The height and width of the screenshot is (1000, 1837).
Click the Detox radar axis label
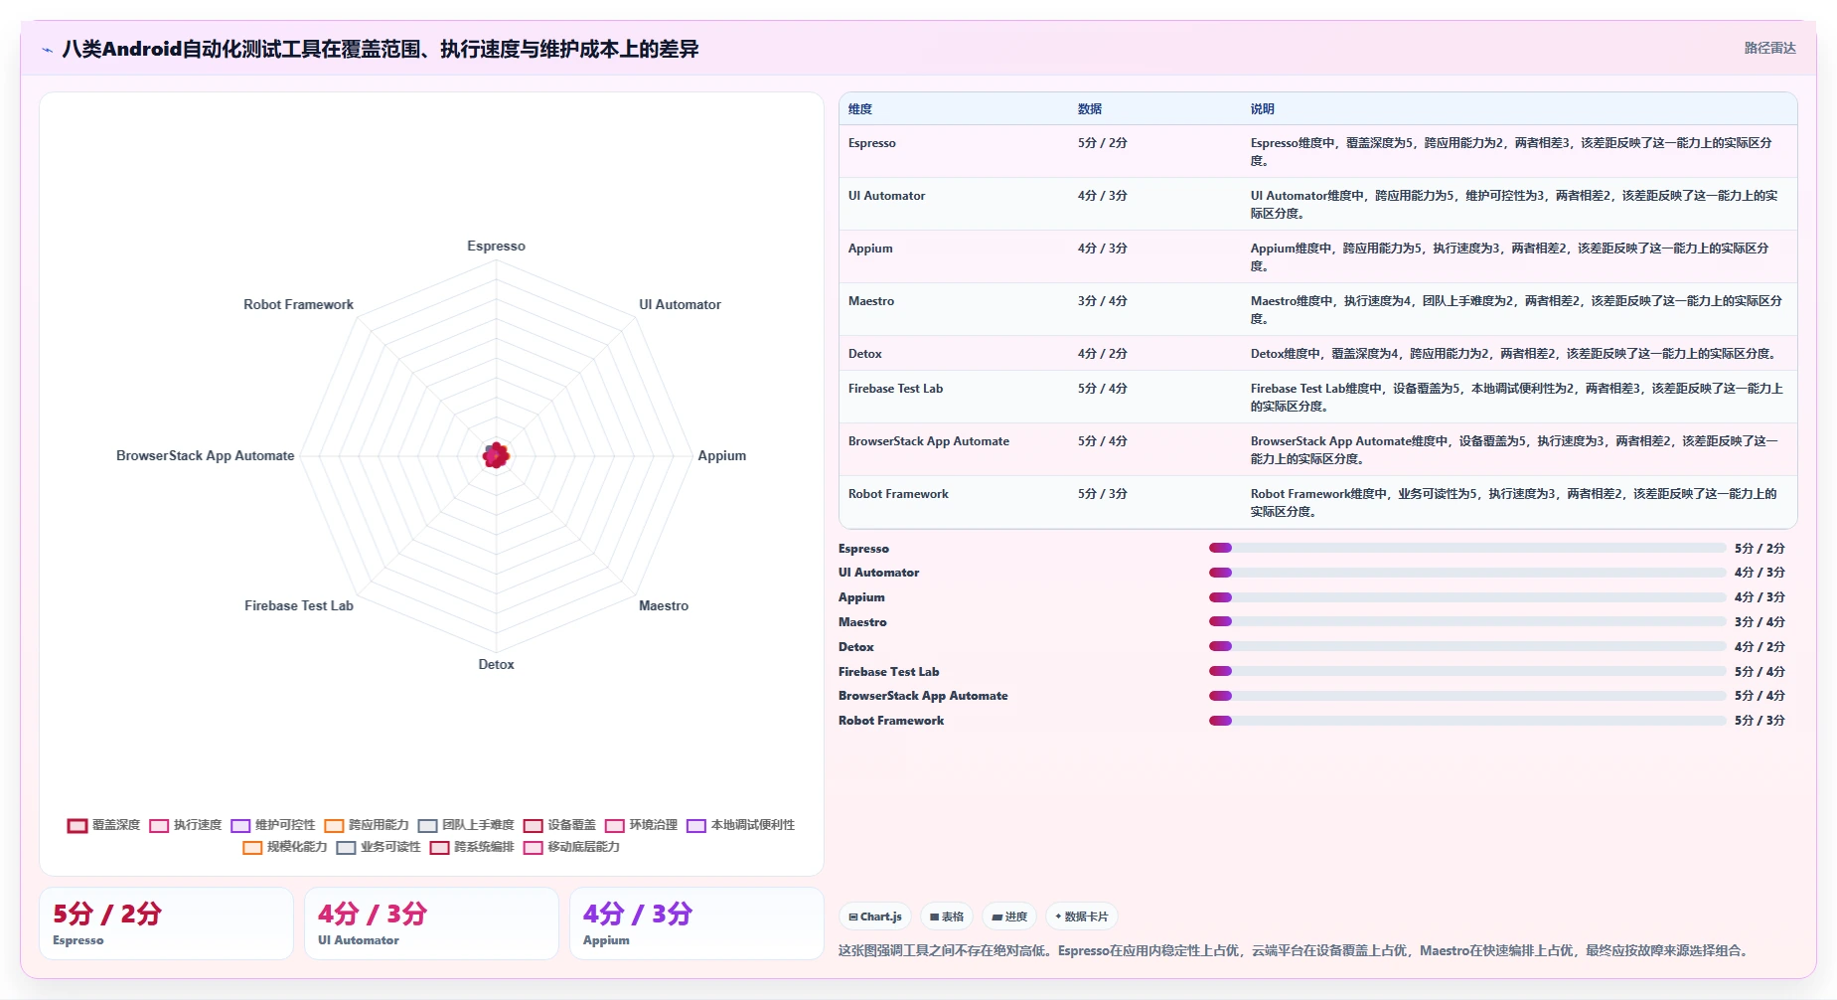click(x=496, y=664)
